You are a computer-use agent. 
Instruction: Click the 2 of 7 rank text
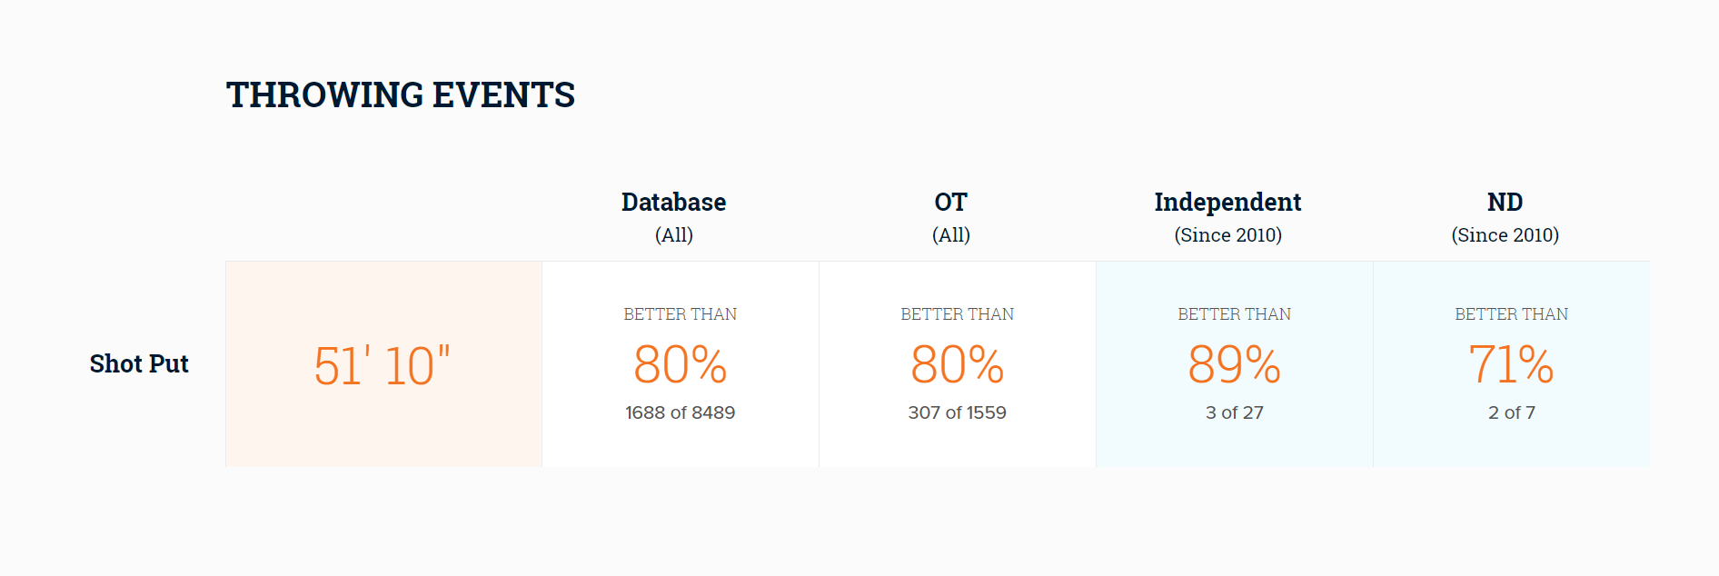click(1512, 412)
